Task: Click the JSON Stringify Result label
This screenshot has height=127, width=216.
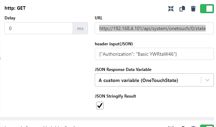Action: (115, 96)
